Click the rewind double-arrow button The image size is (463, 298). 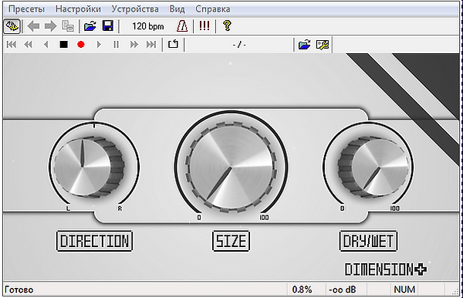pyautogui.click(x=28, y=45)
